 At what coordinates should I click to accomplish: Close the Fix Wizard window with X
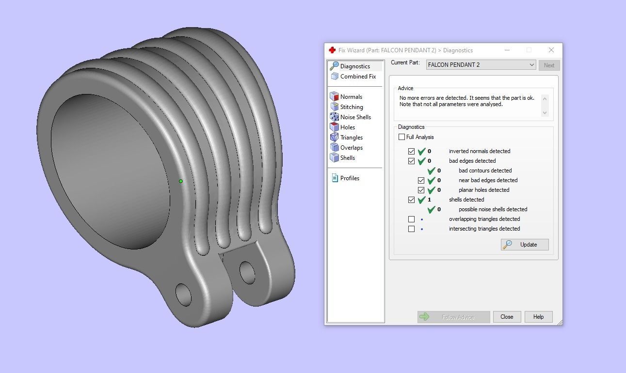coord(551,50)
